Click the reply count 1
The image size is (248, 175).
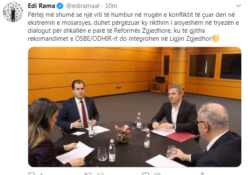tap(42, 174)
